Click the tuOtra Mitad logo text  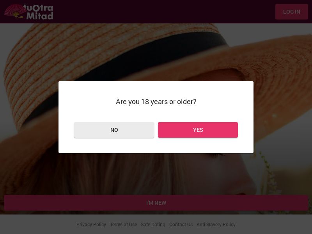[x=39, y=12]
